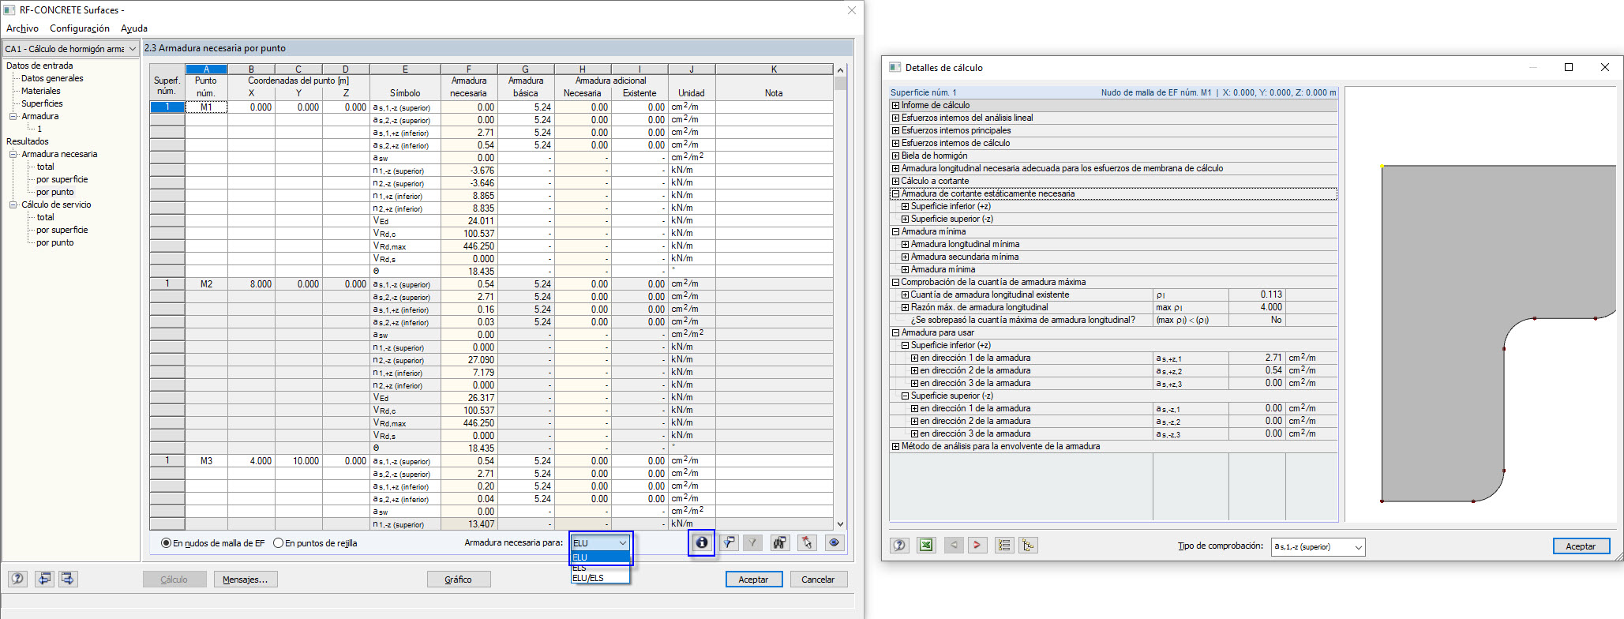The width and height of the screenshot is (1624, 619).
Task: Open 'Armadura necesaria para' ELU combo box
Action: coord(600,542)
